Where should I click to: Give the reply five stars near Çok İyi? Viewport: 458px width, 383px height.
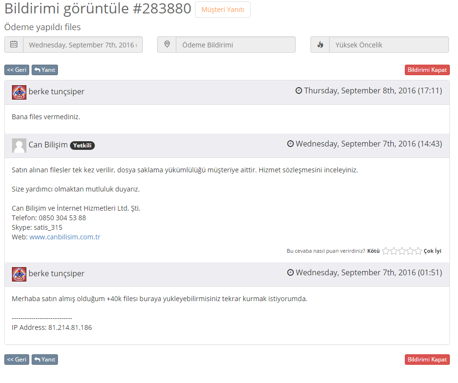click(418, 251)
